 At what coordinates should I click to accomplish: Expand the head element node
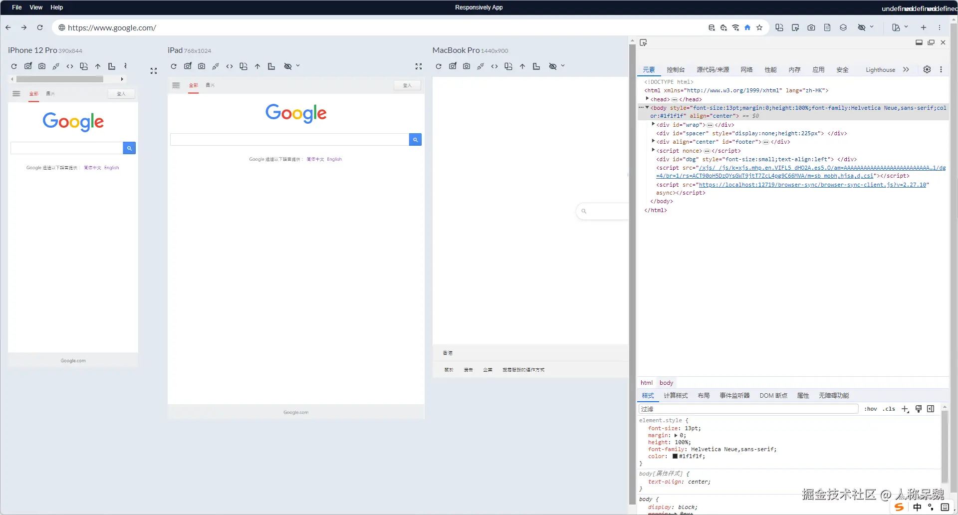coord(647,99)
